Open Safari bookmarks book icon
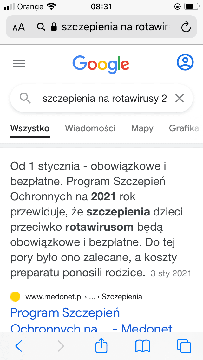Screen dimensions: 203x360 143,346
